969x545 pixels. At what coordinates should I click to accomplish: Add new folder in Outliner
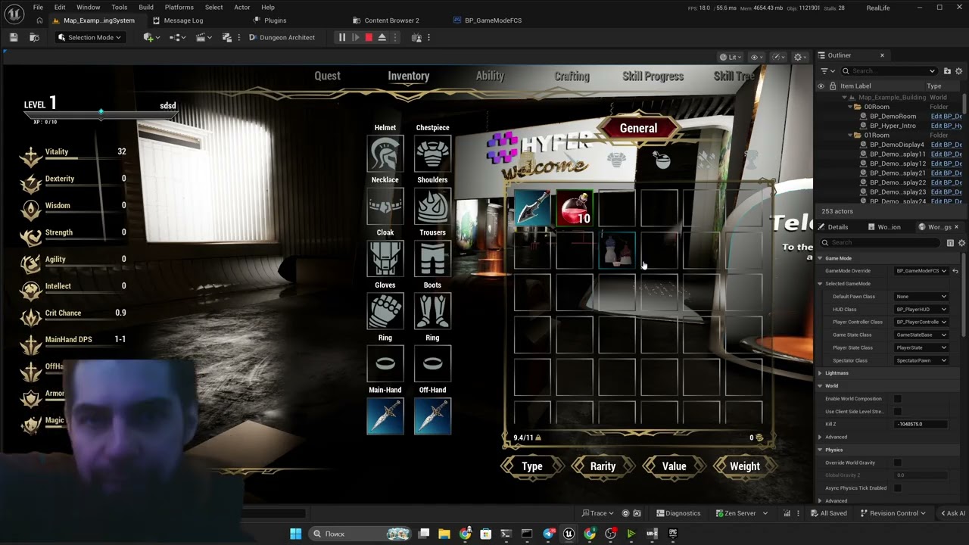[947, 70]
